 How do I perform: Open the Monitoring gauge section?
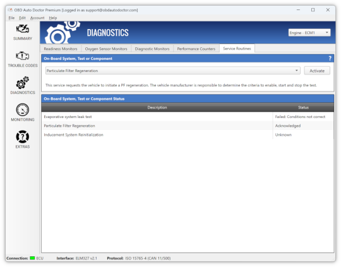tap(23, 112)
